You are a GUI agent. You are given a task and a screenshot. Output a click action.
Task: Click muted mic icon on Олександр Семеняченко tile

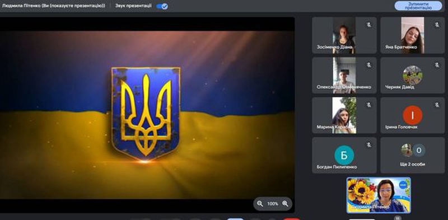coord(369,65)
